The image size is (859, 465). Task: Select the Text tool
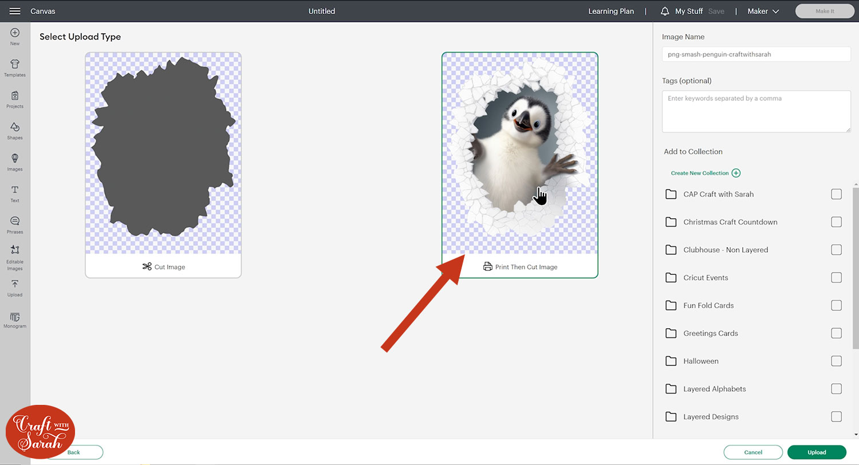[x=15, y=194]
